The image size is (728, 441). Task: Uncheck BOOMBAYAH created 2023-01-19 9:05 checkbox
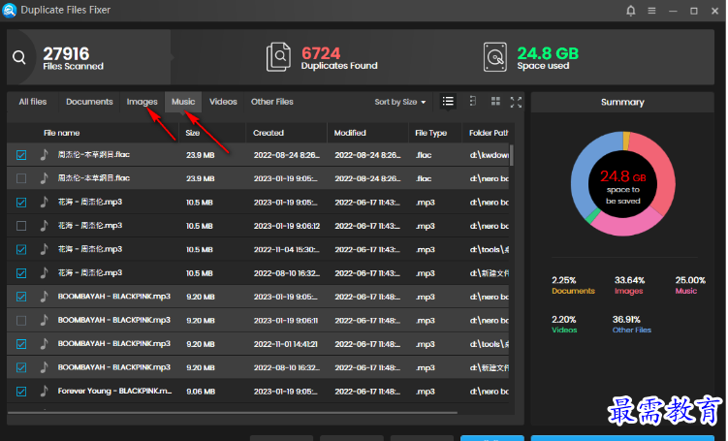pos(21,297)
